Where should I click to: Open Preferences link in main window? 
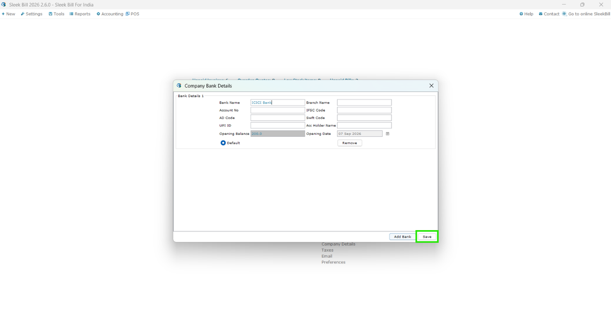pos(333,263)
